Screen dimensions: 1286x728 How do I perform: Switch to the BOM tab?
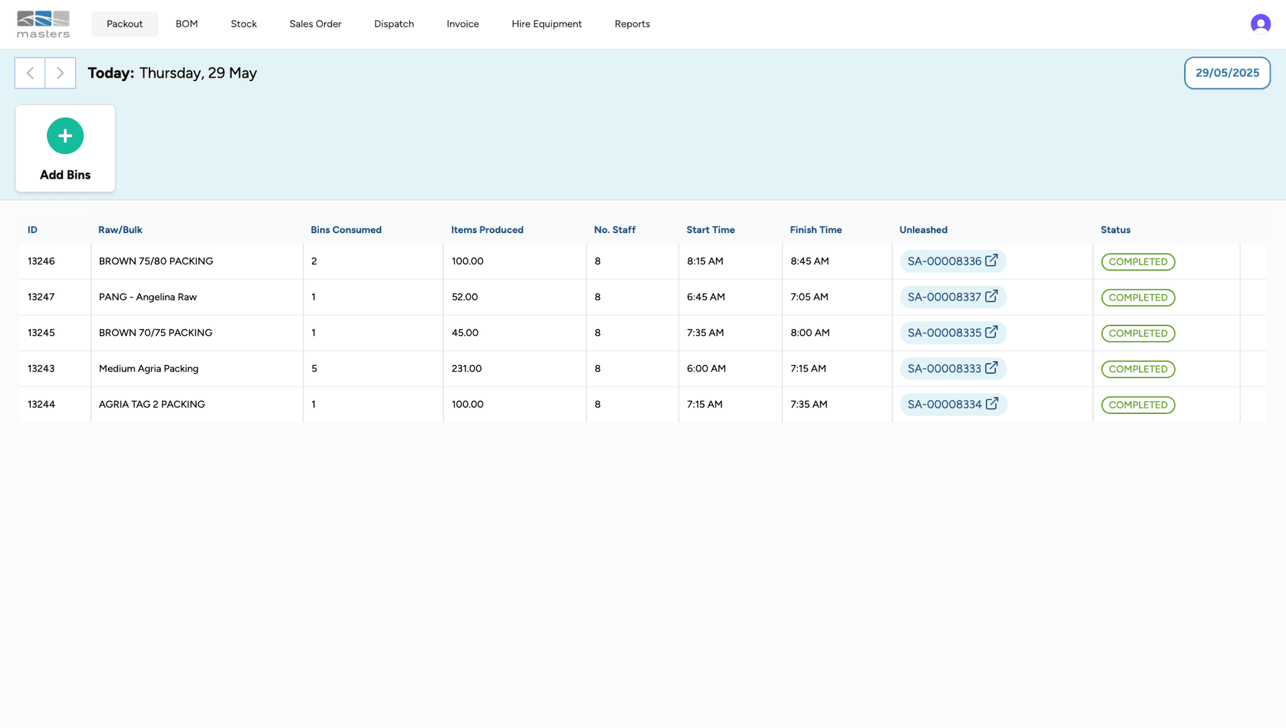186,24
